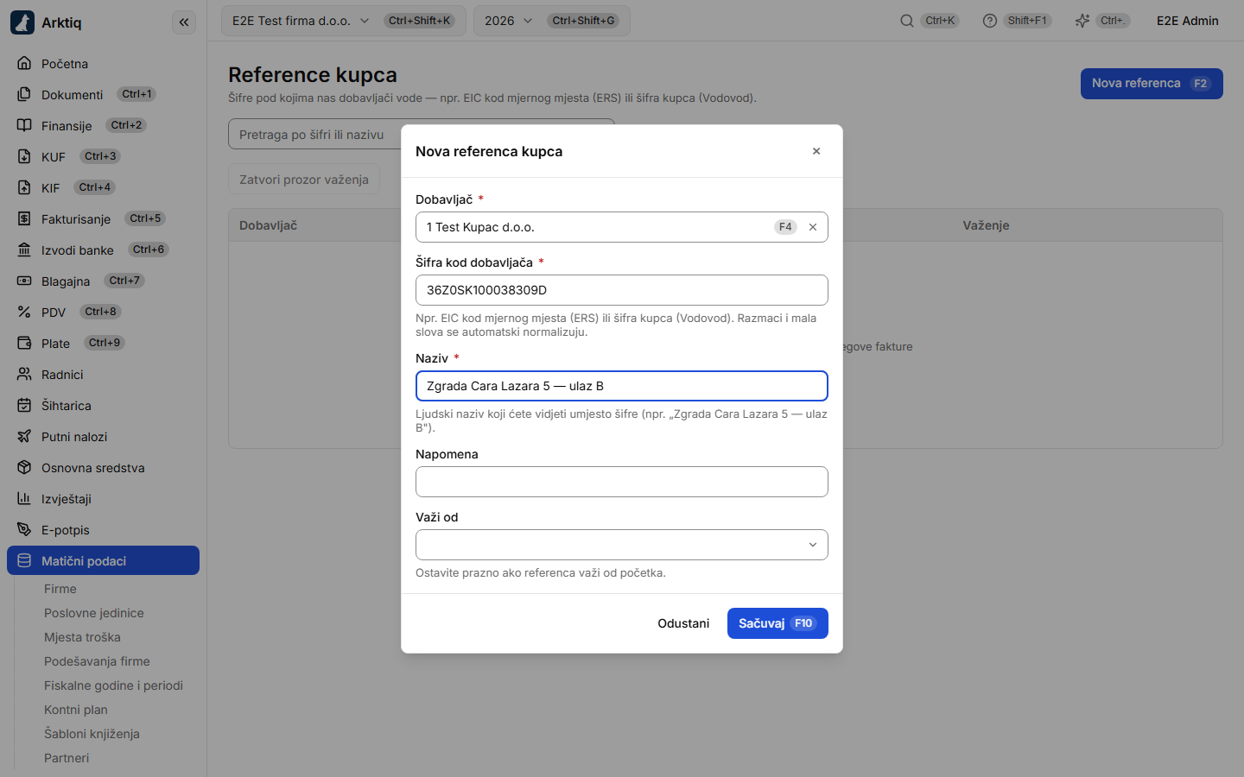Image resolution: width=1244 pixels, height=777 pixels.
Task: Open Fiskalne godine i periodi
Action: pos(113,685)
